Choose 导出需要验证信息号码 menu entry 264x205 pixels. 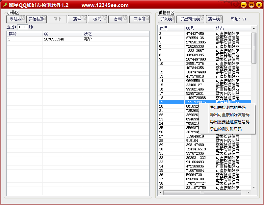229,122
